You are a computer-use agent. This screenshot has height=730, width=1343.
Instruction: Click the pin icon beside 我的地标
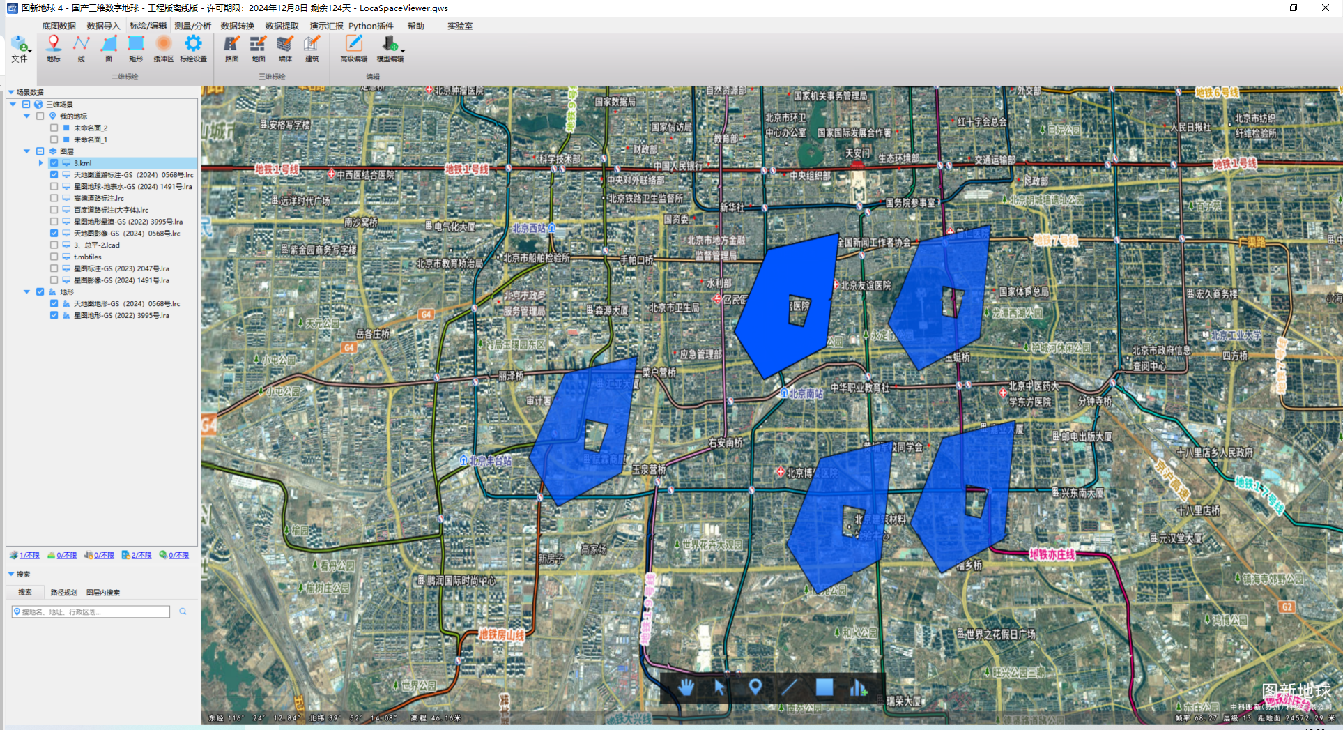click(53, 116)
